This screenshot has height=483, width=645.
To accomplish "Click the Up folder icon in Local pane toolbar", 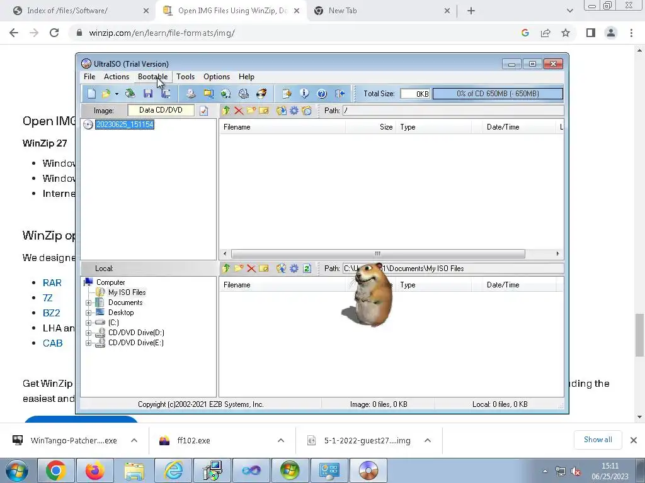I will pyautogui.click(x=226, y=268).
